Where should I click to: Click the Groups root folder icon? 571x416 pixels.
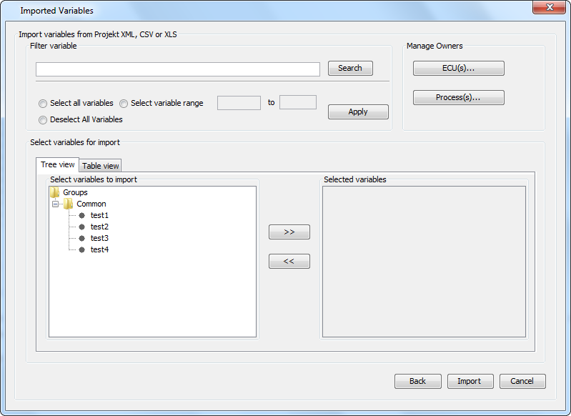54,192
